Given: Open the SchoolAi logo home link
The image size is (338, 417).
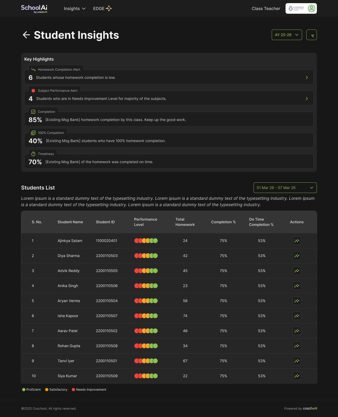Looking at the screenshot, I should tap(34, 9).
